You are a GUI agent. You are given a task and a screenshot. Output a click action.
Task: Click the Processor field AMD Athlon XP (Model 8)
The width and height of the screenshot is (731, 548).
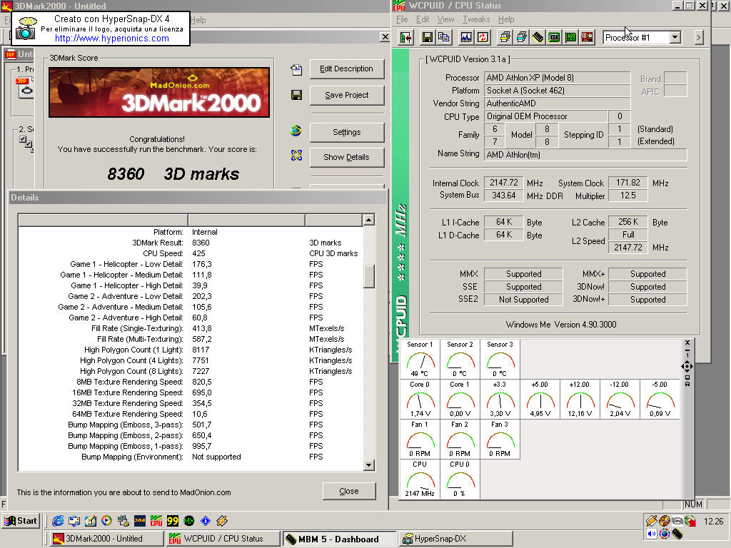point(557,78)
